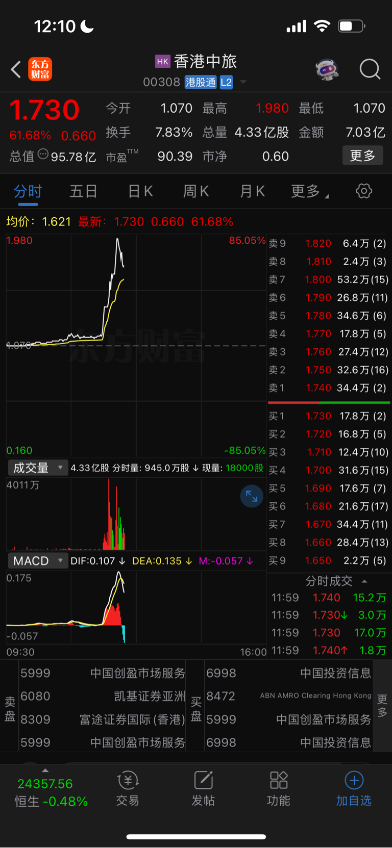Screen dimensions: 392x848
Task: Tap the 总量 4.33亿股 value
Action: click(261, 133)
